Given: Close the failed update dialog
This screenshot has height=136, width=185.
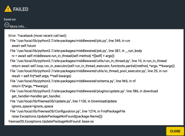Looking at the screenshot, I should (x=175, y=131).
